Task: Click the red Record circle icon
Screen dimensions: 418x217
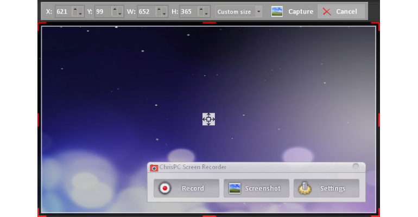Action: click(x=164, y=188)
